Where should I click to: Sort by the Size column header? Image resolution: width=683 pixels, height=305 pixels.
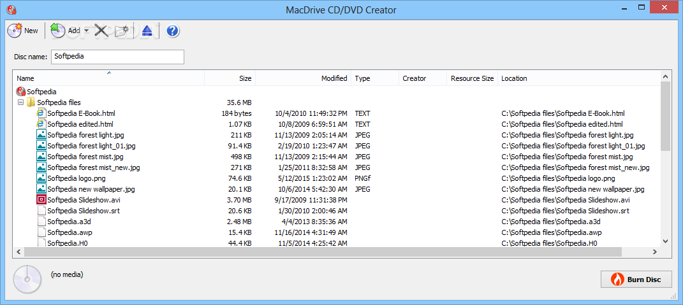pyautogui.click(x=230, y=78)
